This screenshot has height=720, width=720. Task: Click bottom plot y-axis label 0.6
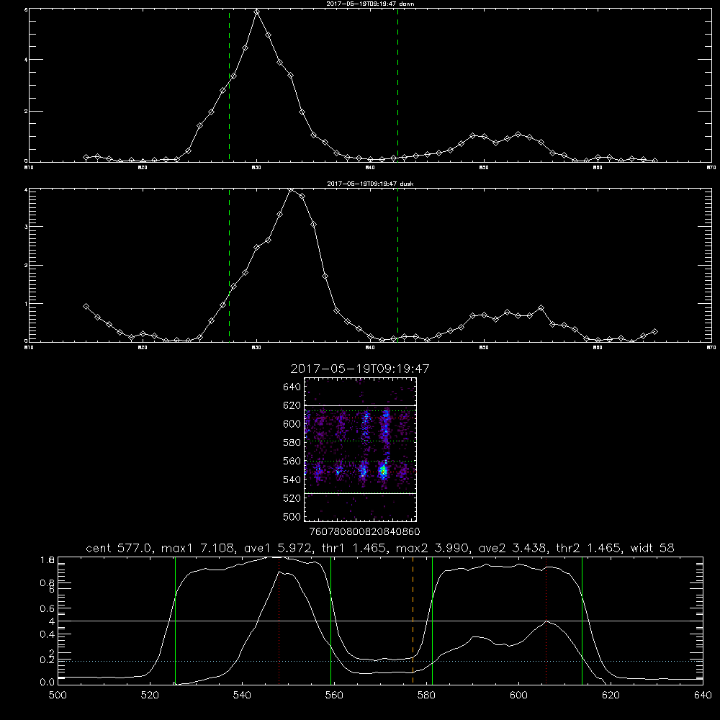click(x=48, y=608)
